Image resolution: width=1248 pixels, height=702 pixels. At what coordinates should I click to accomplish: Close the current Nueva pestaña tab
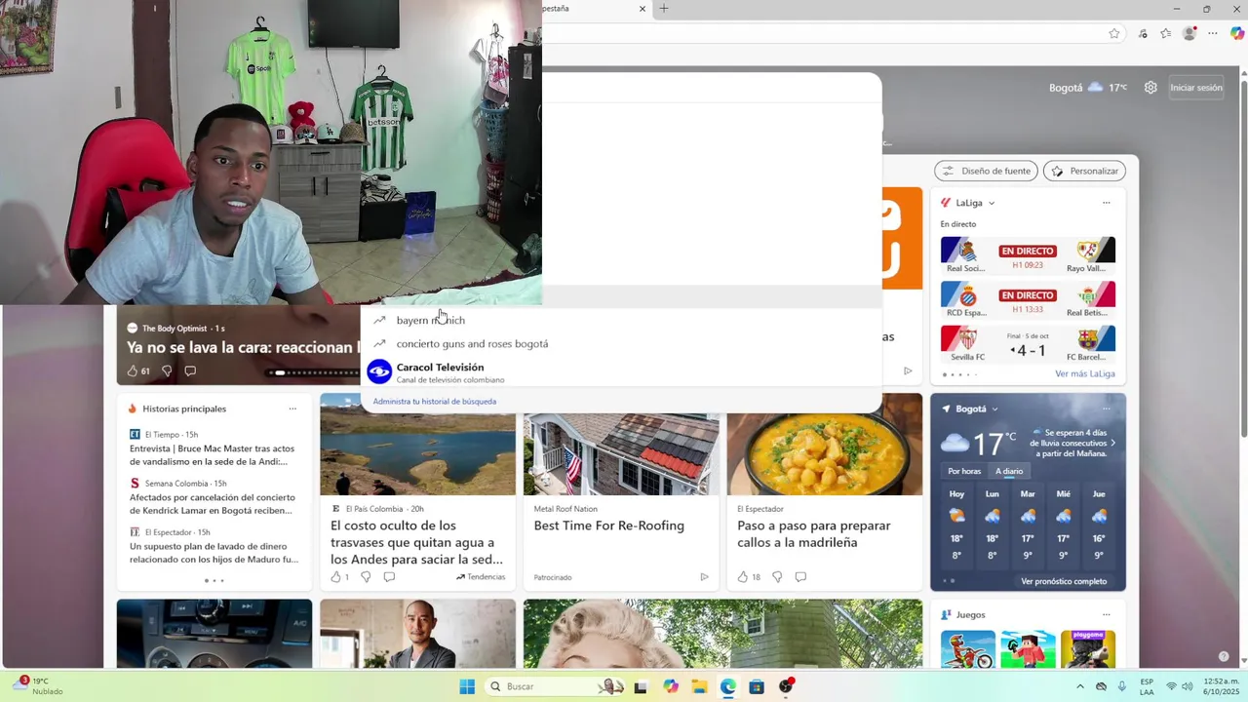(643, 9)
